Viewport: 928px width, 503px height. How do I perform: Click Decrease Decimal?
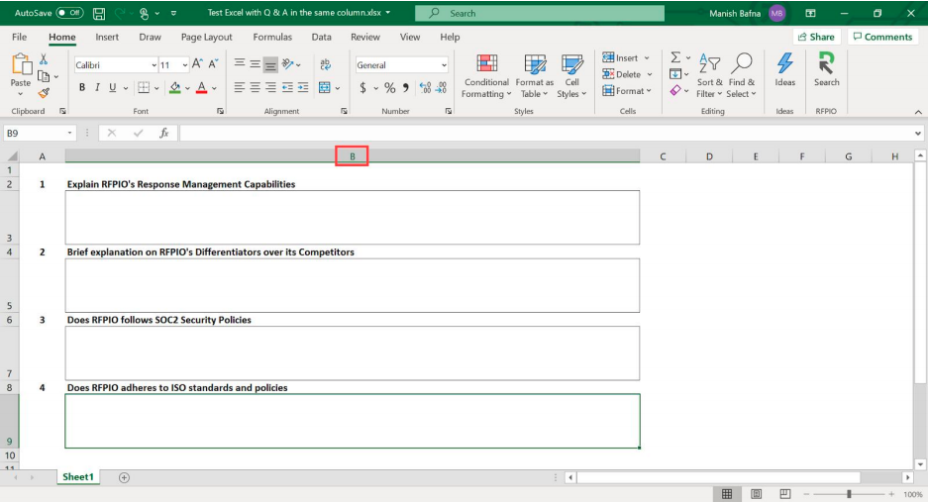coord(441,88)
